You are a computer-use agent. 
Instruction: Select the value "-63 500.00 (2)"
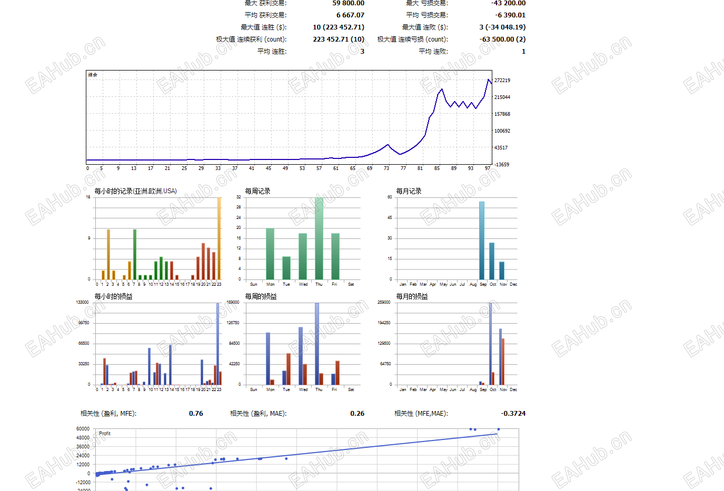point(502,39)
